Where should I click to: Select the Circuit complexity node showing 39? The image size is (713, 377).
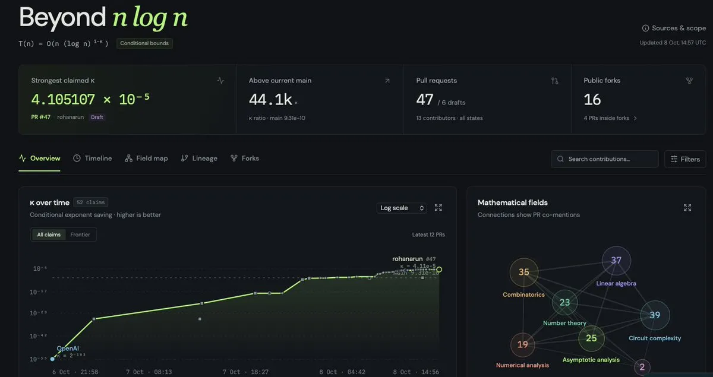click(x=655, y=315)
